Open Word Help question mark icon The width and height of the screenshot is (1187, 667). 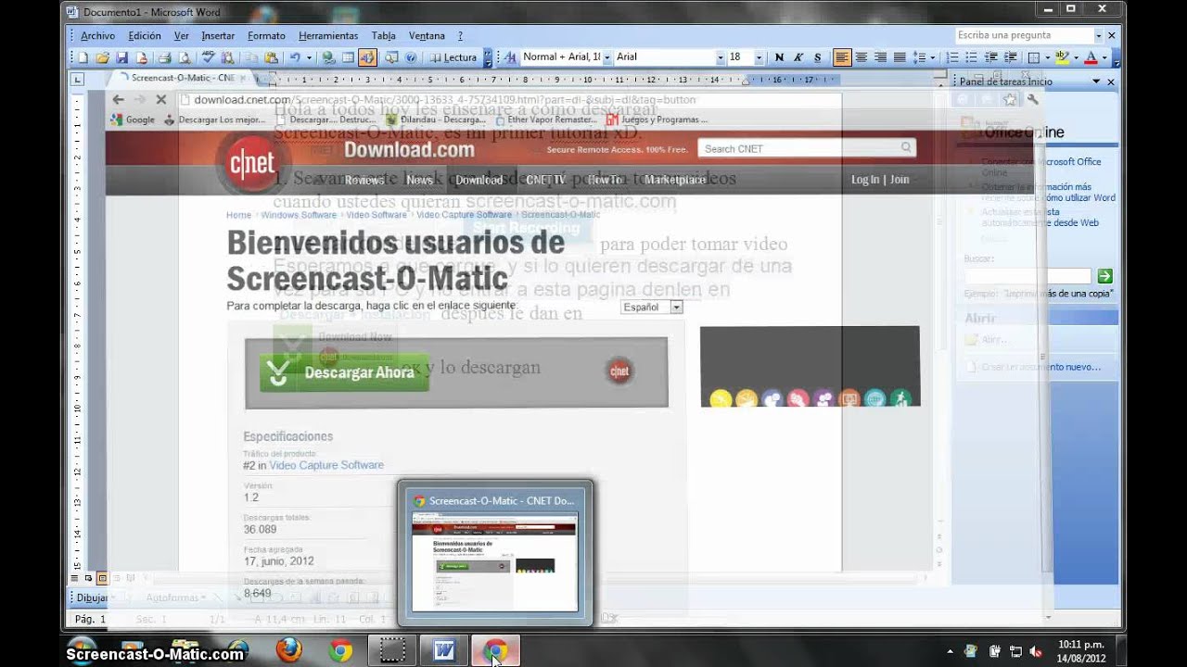[x=411, y=57]
